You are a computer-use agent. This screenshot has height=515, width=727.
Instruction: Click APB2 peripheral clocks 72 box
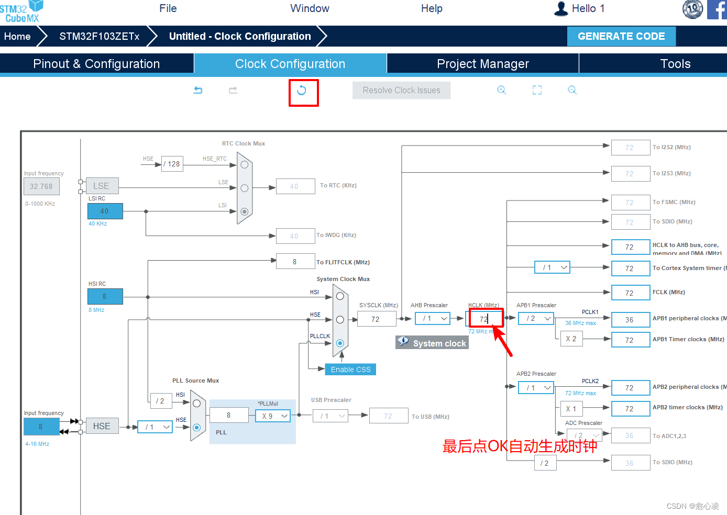click(630, 388)
